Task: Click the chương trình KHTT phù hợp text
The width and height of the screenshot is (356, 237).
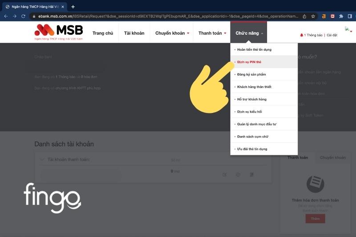Action: tap(78, 88)
